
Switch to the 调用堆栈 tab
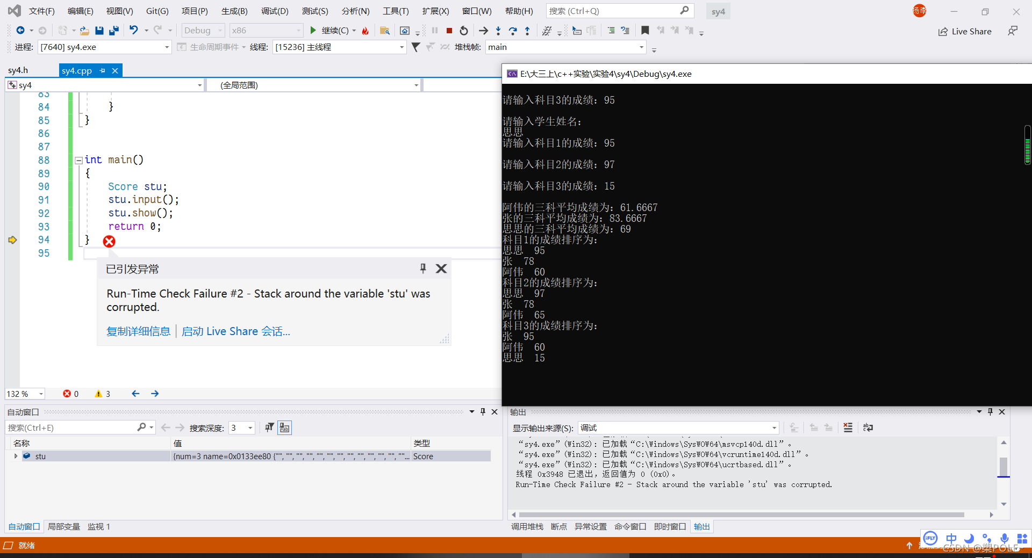527,526
